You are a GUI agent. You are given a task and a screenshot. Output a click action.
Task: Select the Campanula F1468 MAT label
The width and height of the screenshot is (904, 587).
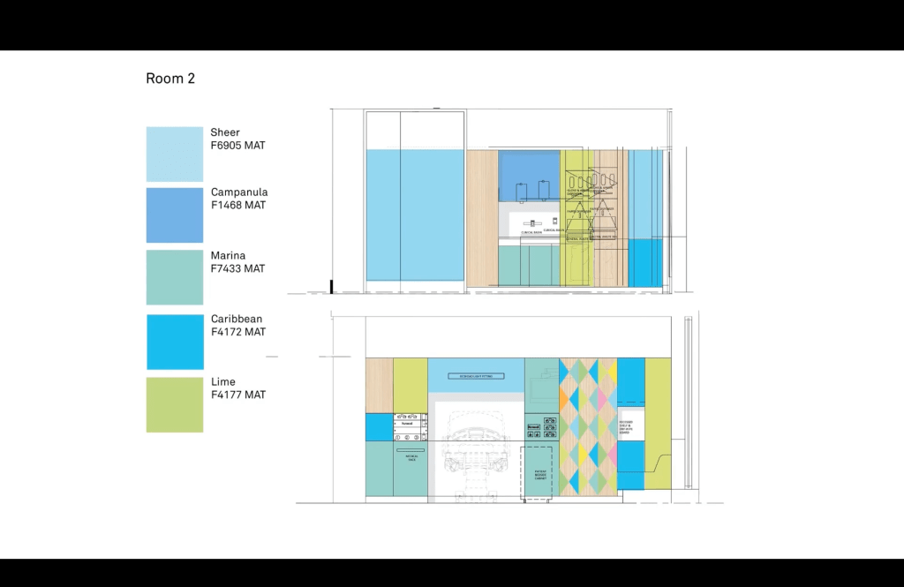(x=238, y=199)
